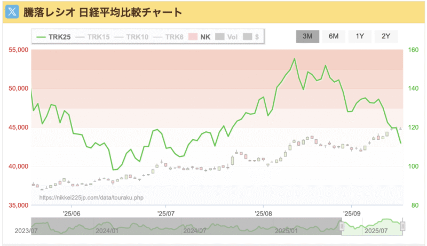Click the X (Twitter) share icon
The height and width of the screenshot is (246, 427).
pos(12,12)
